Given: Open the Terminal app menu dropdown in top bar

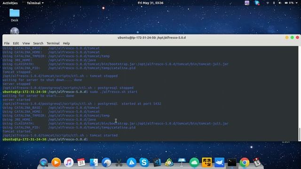Looking at the screenshot, I should (x=35, y=3).
